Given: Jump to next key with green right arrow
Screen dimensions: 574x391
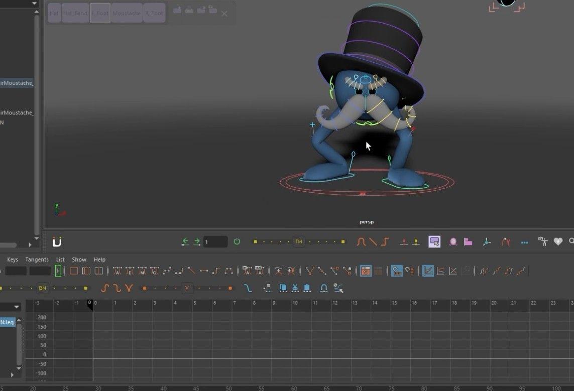Looking at the screenshot, I should coord(197,241).
